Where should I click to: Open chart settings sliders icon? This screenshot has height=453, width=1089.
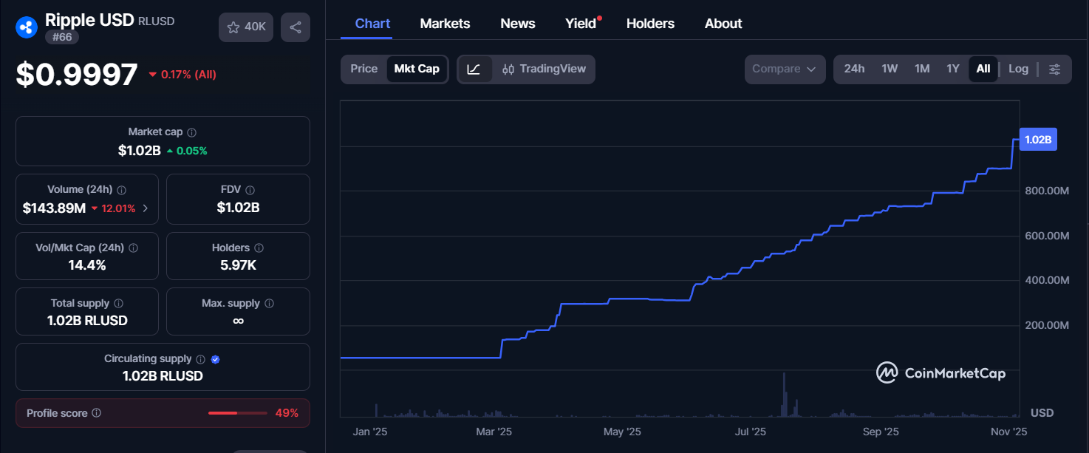click(1055, 69)
